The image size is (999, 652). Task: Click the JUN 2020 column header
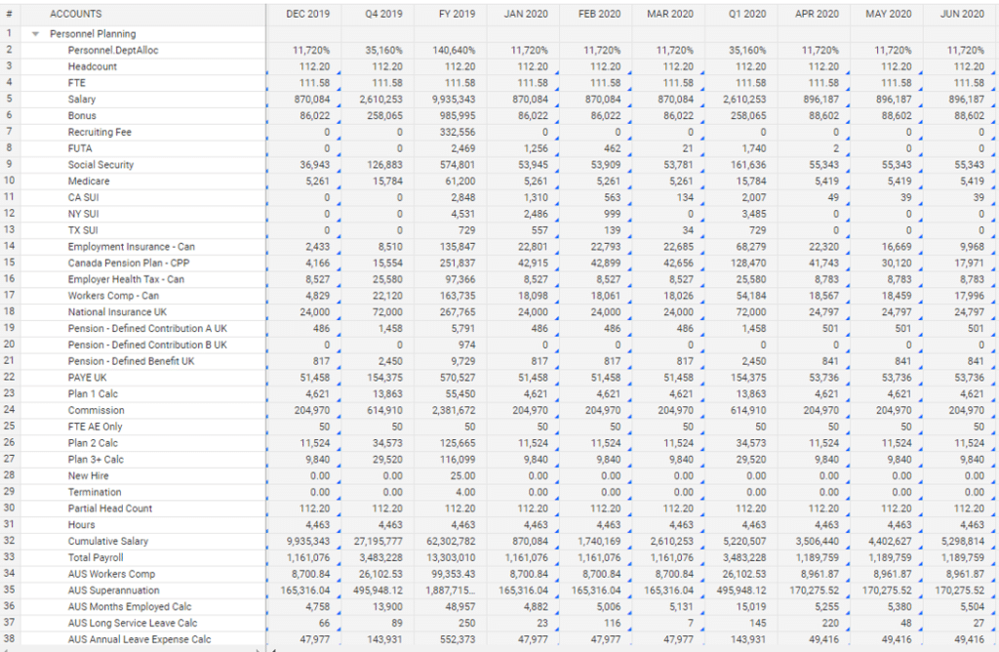click(x=961, y=14)
